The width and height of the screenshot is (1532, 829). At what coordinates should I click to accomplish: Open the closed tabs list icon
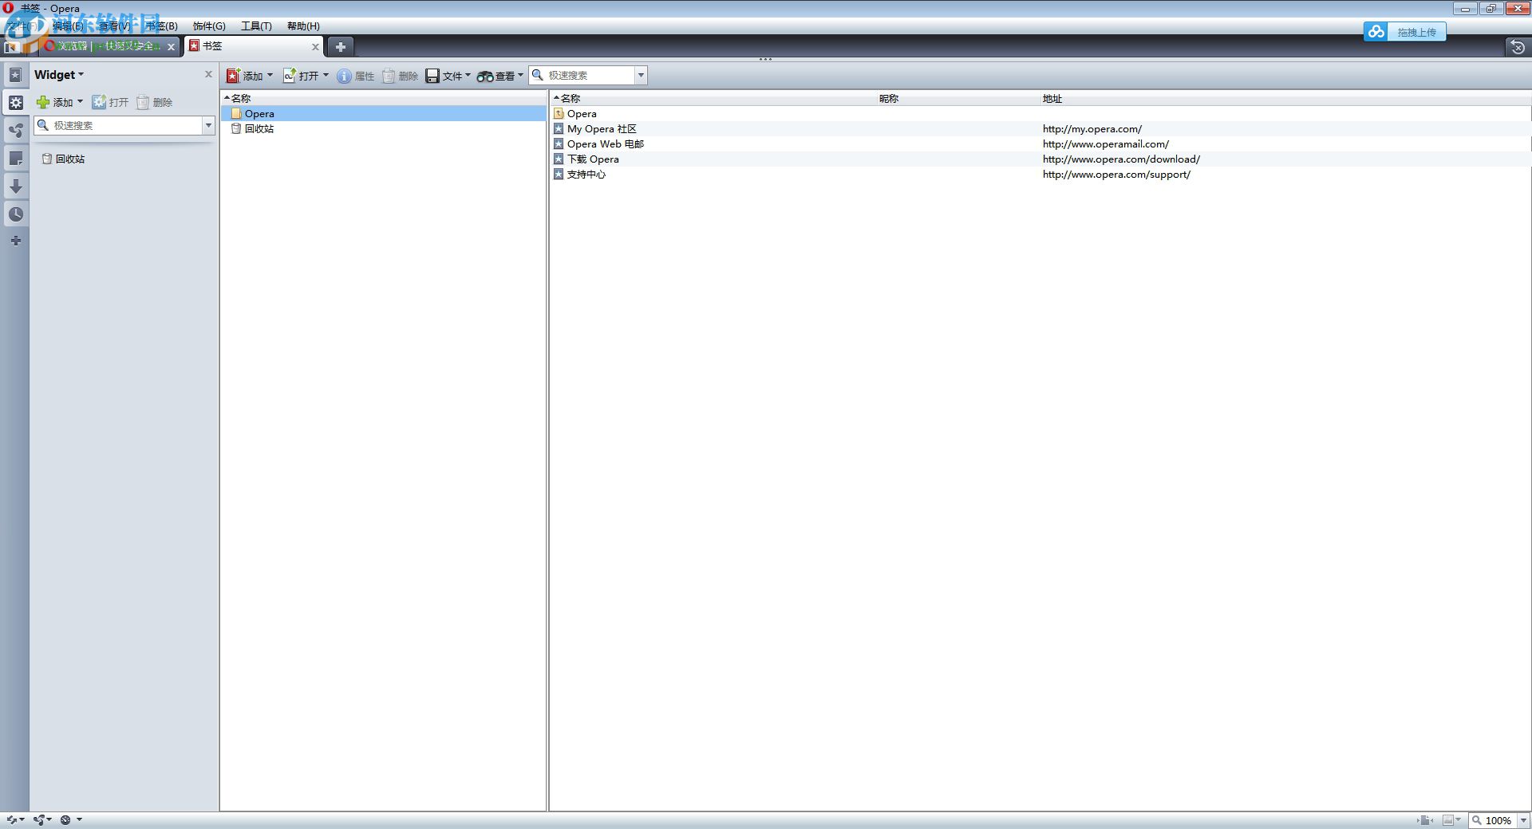coord(1517,47)
